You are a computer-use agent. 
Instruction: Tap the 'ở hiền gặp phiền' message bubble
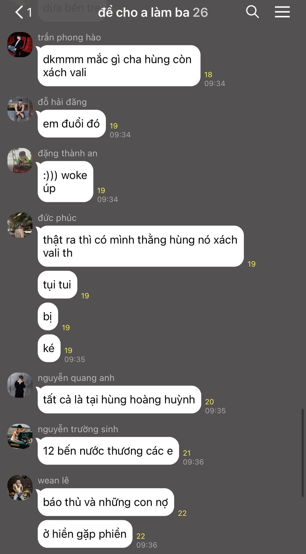85,534
